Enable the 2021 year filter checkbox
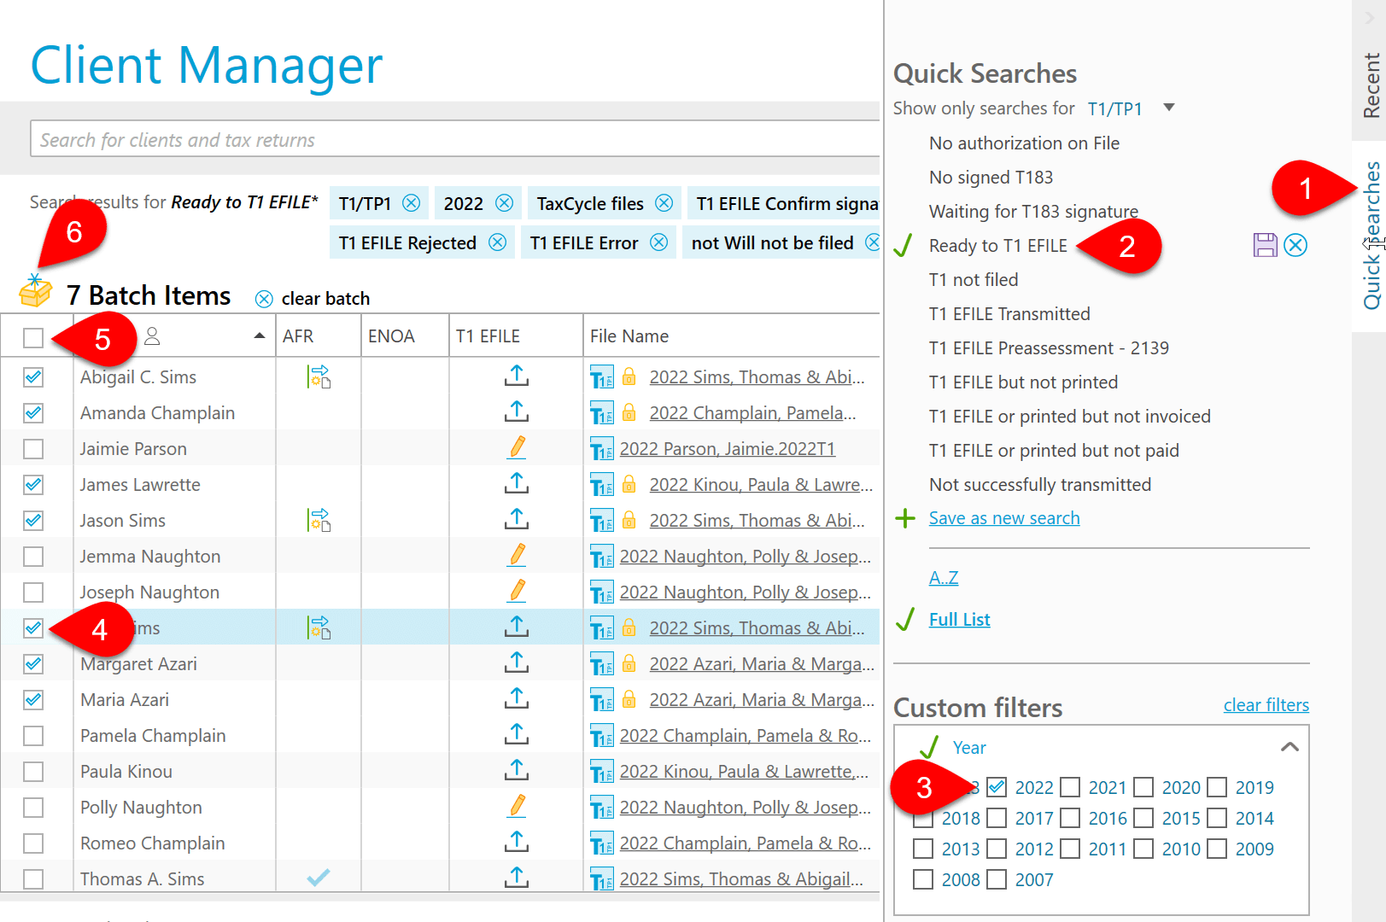1386x922 pixels. click(x=1070, y=787)
